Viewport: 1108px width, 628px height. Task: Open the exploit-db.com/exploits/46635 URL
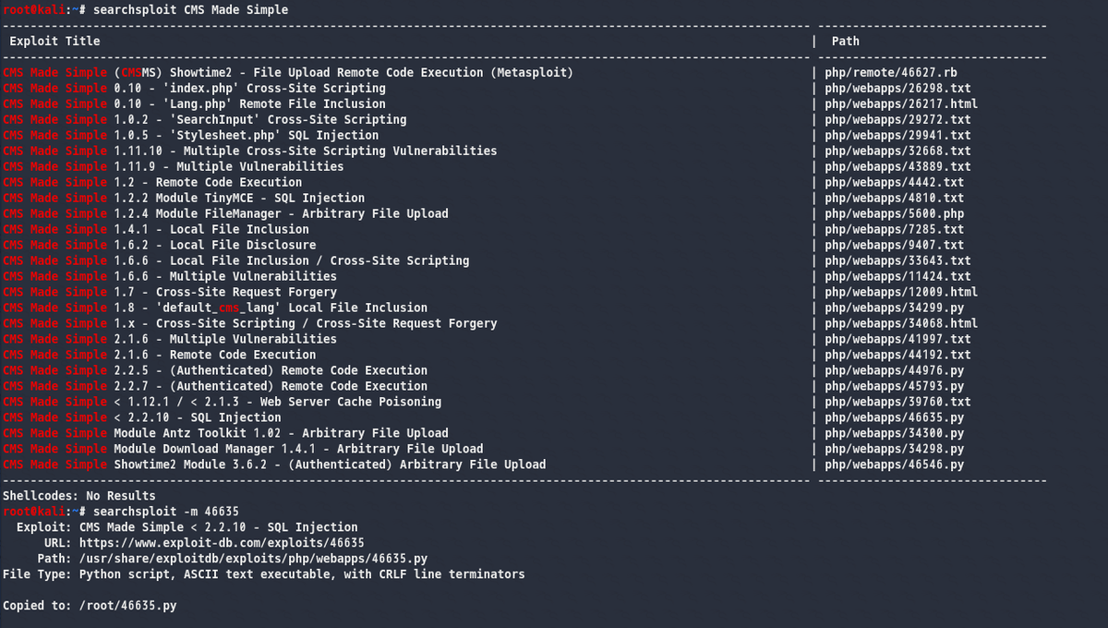pos(223,543)
